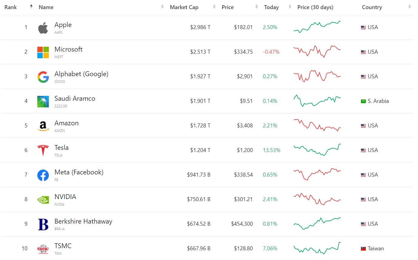Click the USA flag in Tesla row
This screenshot has height=260, width=418.
coord(363,150)
